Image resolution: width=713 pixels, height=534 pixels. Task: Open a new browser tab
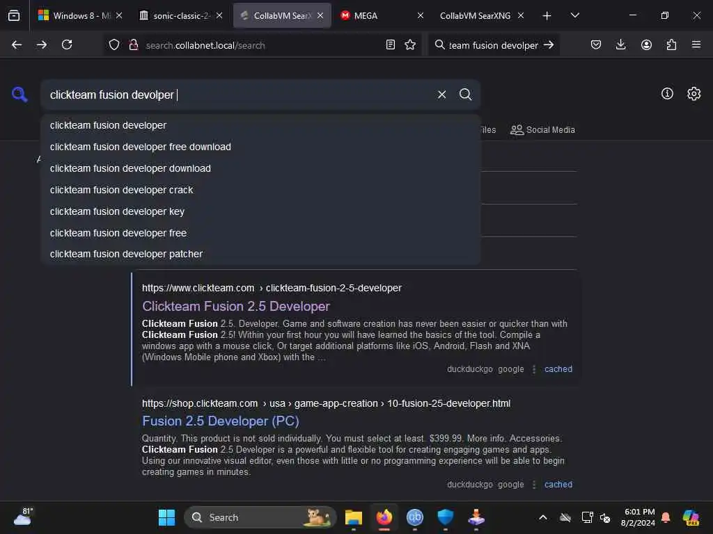[547, 15]
